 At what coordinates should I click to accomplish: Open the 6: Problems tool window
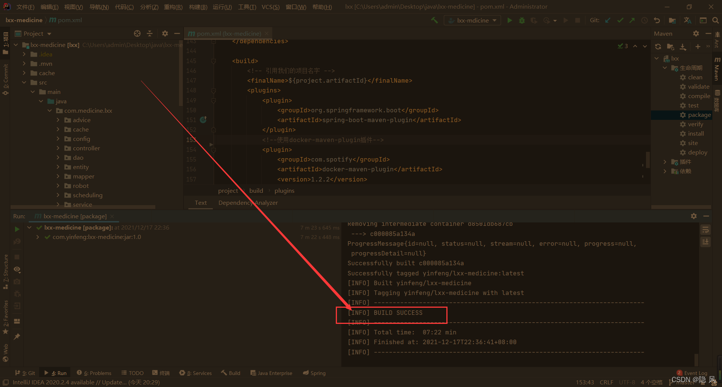tap(94, 373)
